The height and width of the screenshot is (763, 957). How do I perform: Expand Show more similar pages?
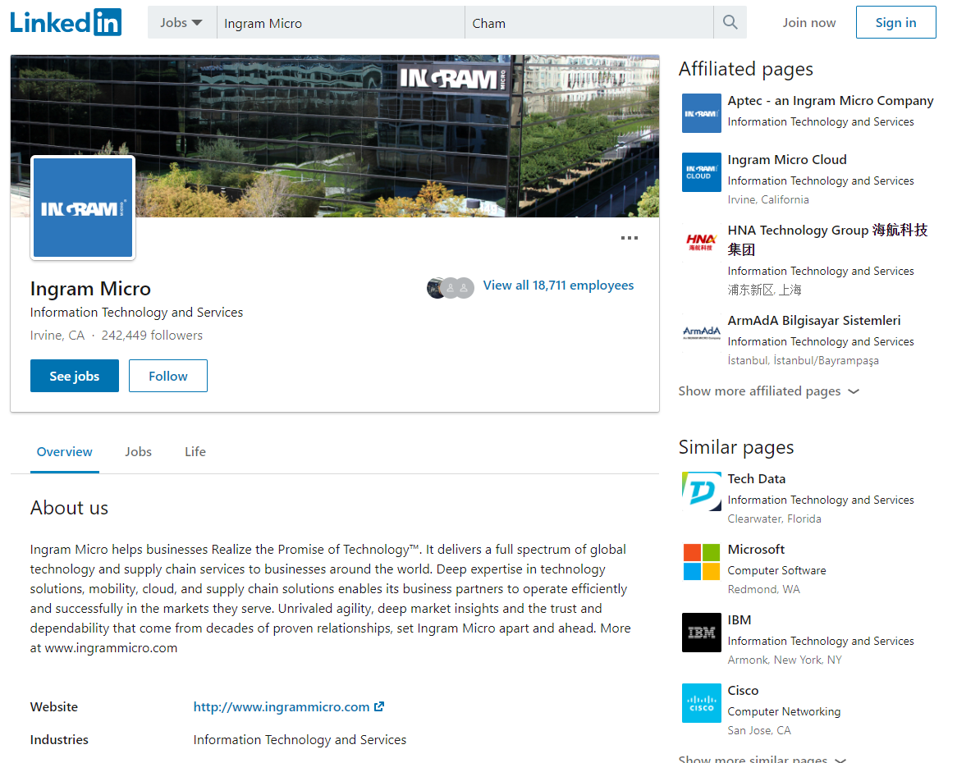pos(762,759)
